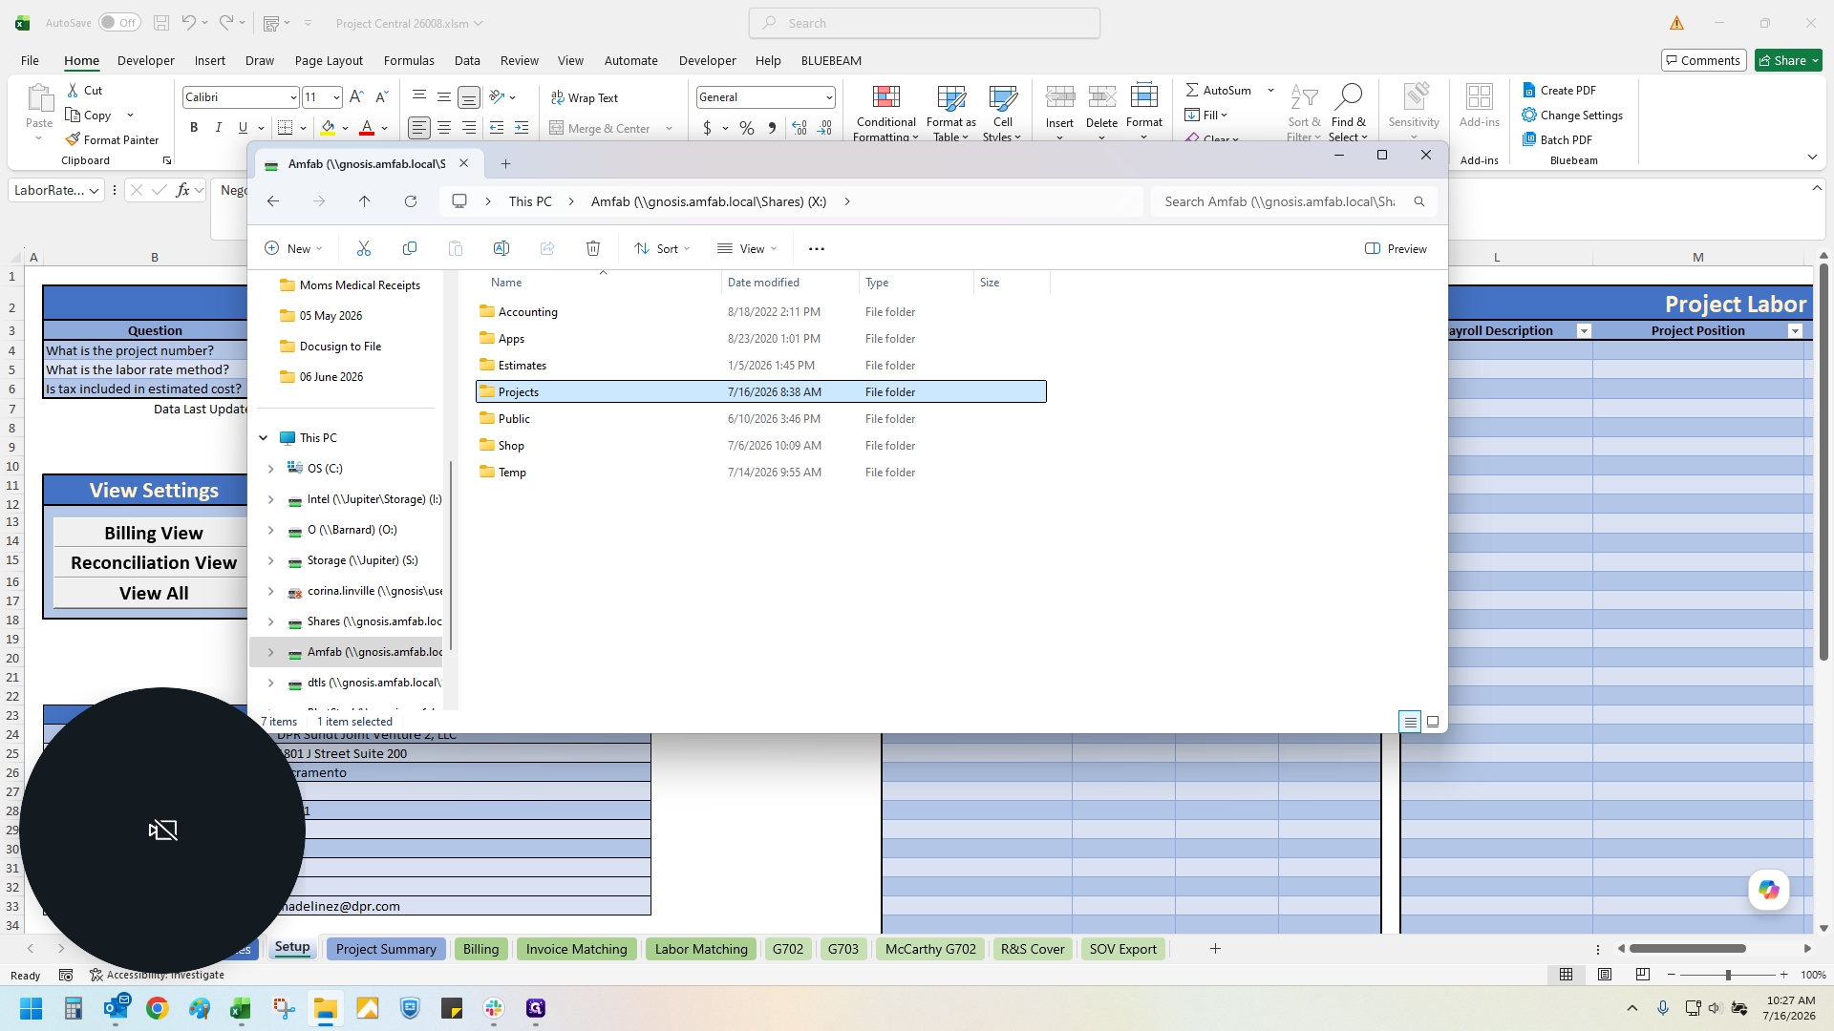
Task: Open Slack from the taskbar
Action: pos(494,1008)
